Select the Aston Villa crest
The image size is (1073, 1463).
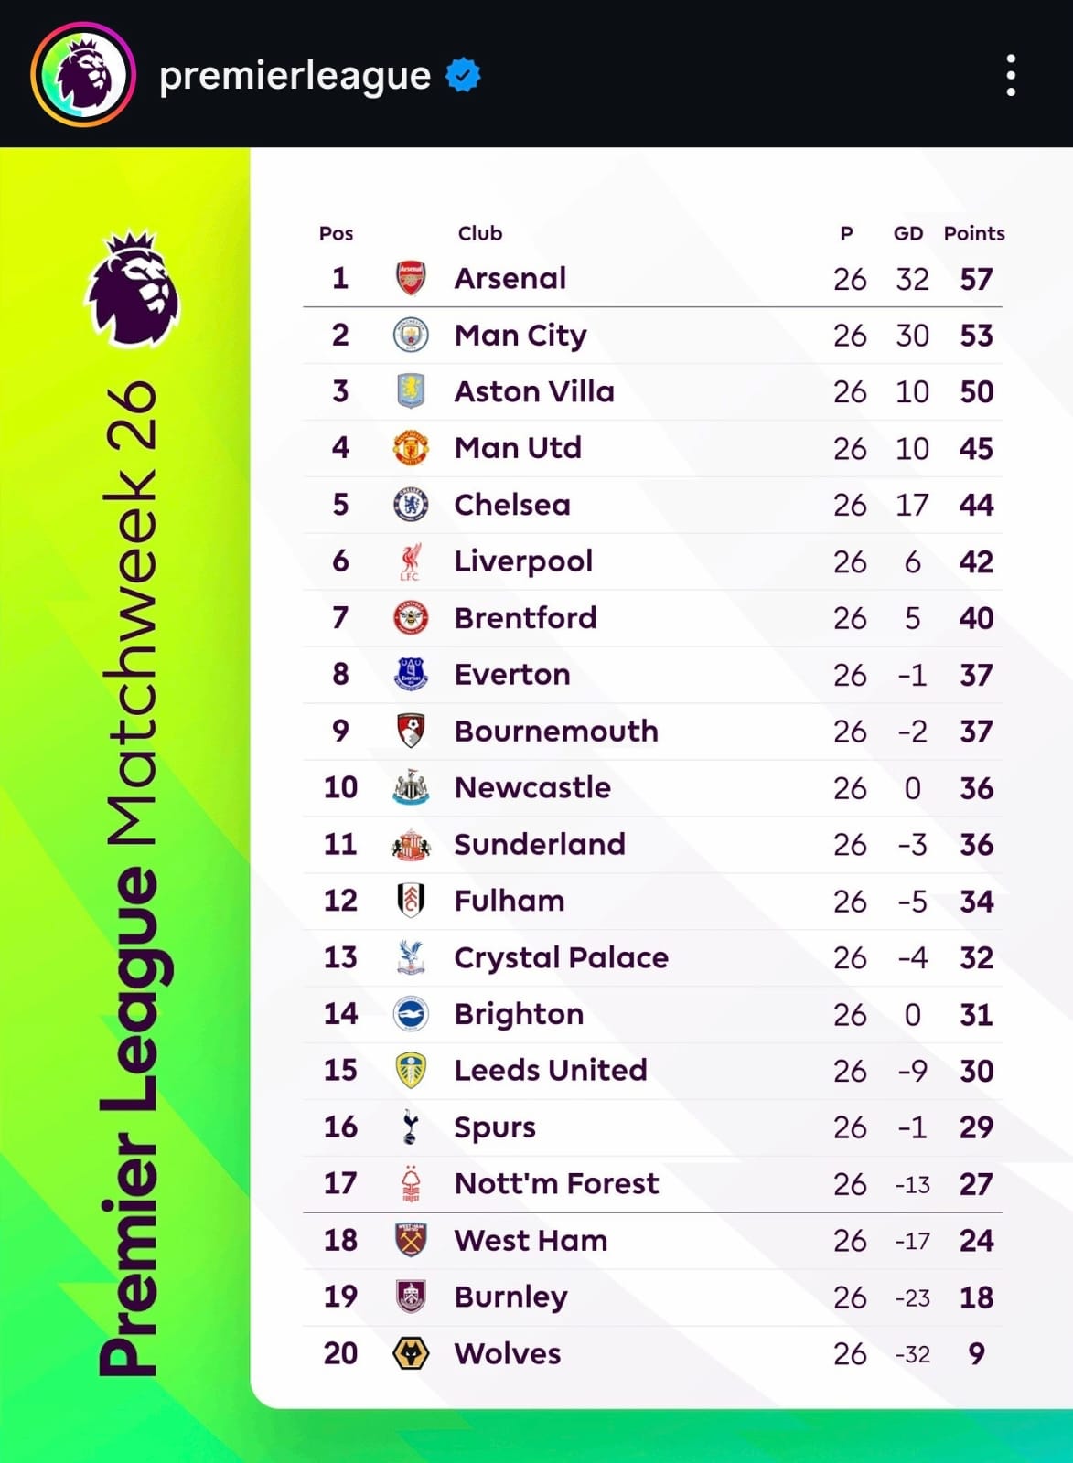coord(411,391)
